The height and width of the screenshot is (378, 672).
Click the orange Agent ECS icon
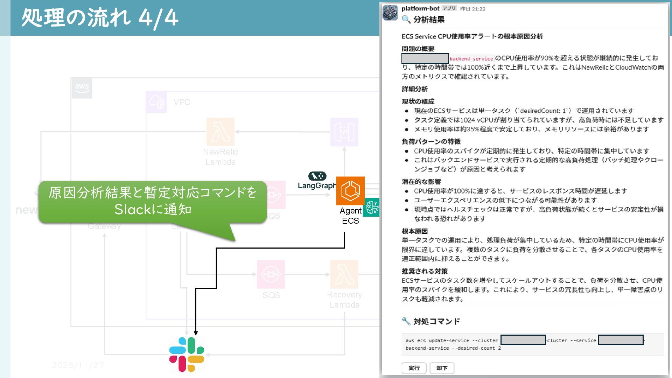350,191
